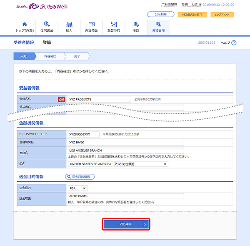Viewport: 250px width, 246px height.
Task: Click the 登録名称 input field
Action: coord(100,99)
